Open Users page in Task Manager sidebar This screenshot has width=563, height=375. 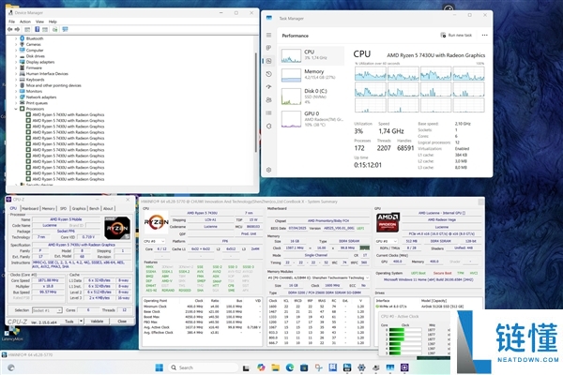point(268,100)
